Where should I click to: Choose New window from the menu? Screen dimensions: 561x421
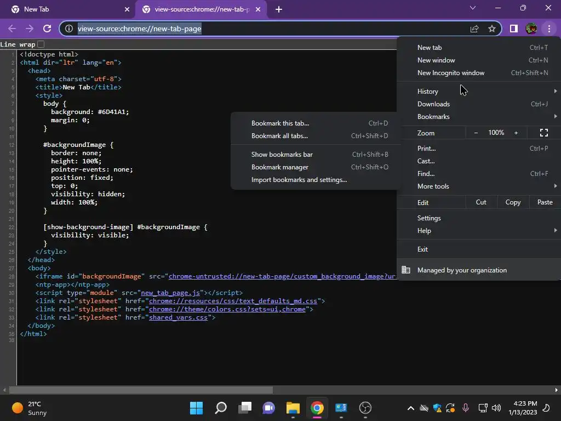(x=479, y=60)
